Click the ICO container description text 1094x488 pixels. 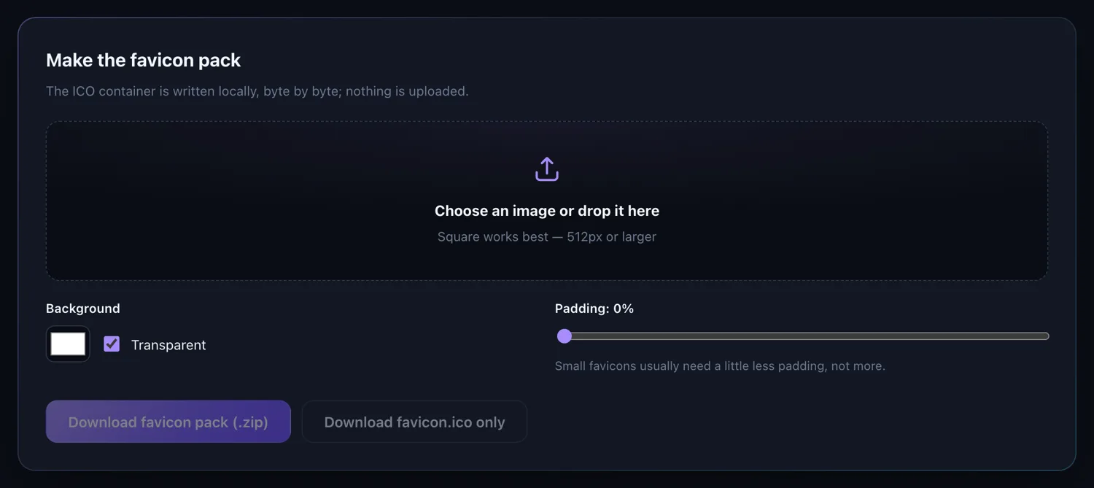click(x=257, y=91)
